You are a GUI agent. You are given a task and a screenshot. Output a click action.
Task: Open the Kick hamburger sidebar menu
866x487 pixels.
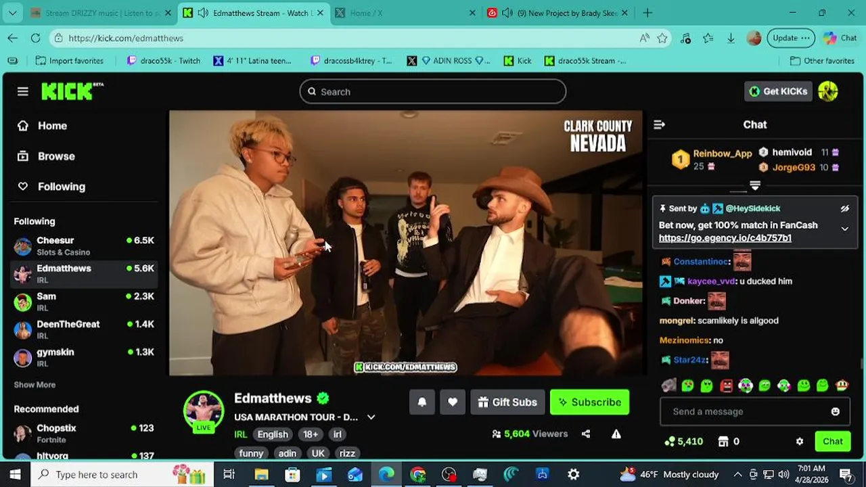[23, 91]
